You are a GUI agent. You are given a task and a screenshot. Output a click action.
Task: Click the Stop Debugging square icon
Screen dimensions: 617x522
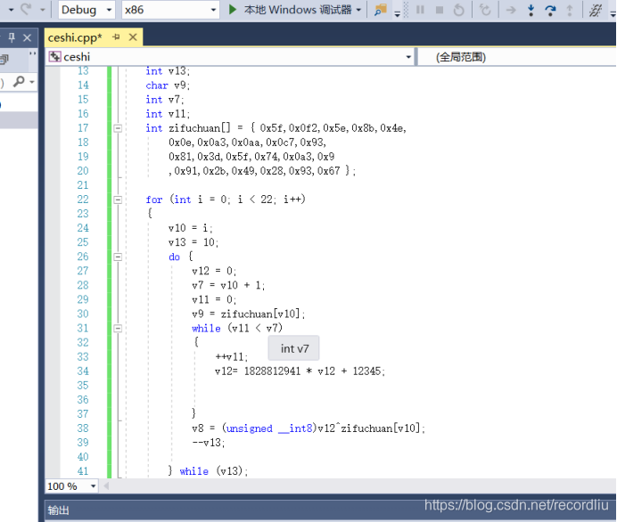point(440,10)
